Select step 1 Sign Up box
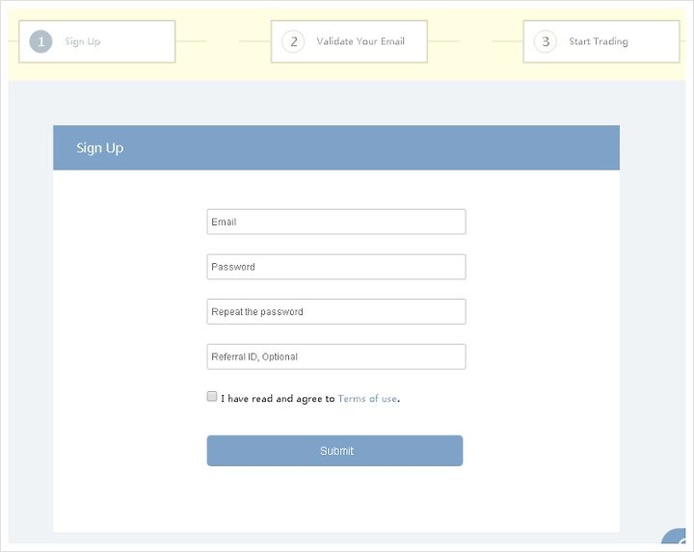Viewport: 694px width, 552px height. tap(97, 41)
